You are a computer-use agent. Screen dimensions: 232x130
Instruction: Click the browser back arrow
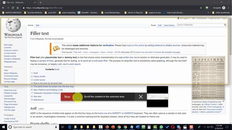(3, 8)
